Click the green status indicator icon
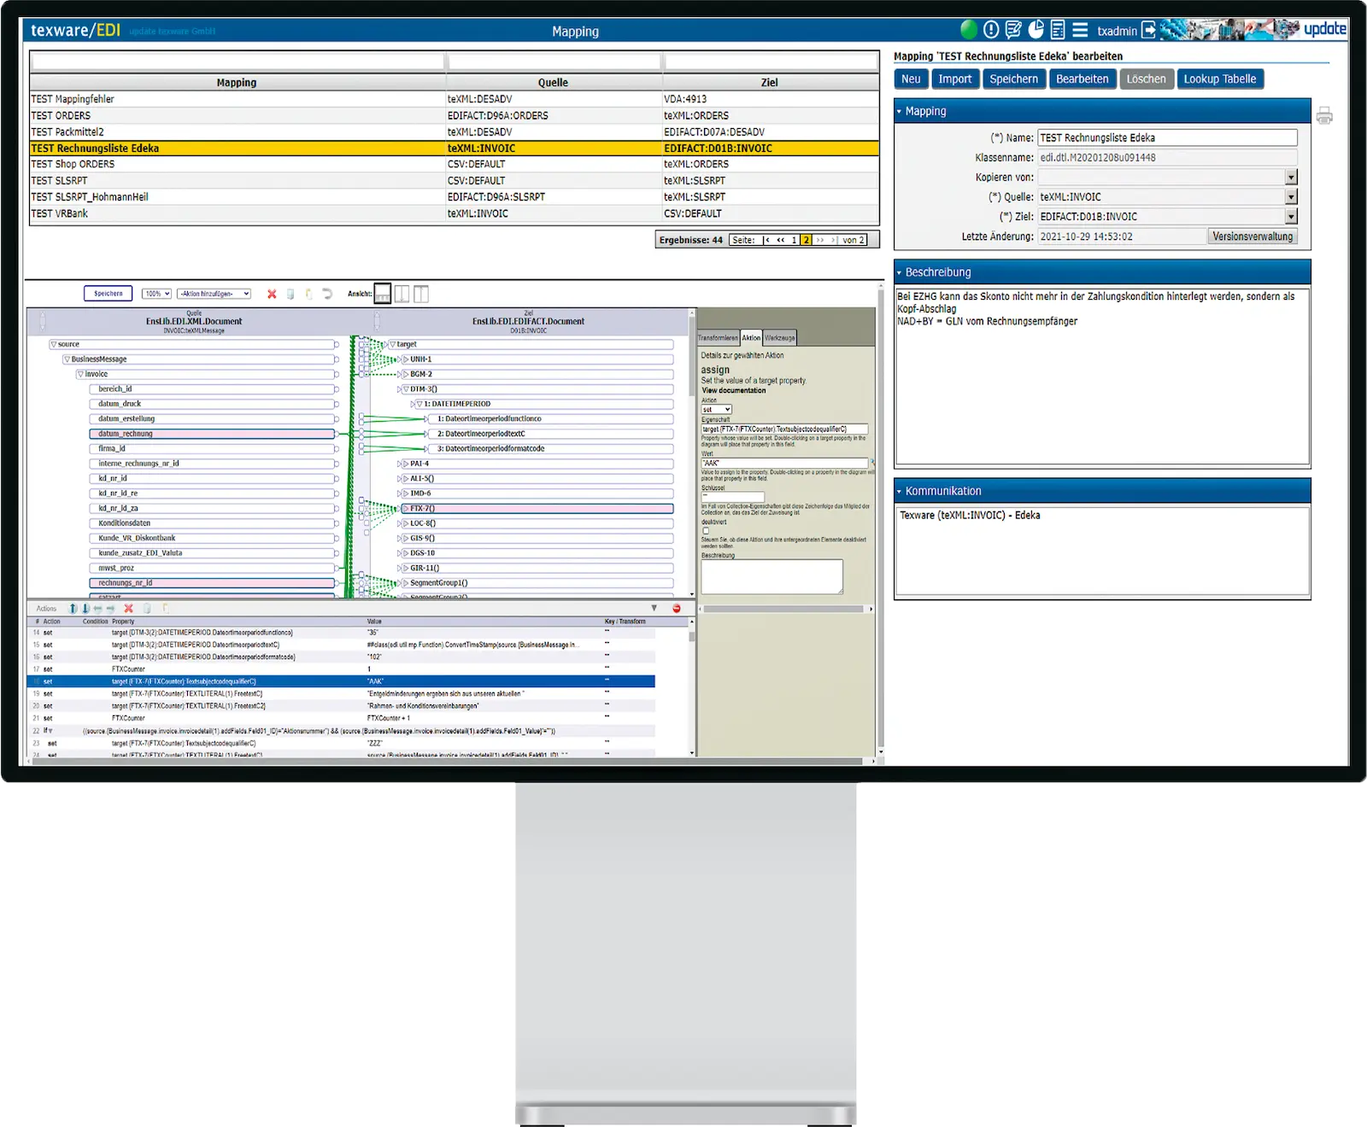1367x1127 pixels. click(x=969, y=30)
